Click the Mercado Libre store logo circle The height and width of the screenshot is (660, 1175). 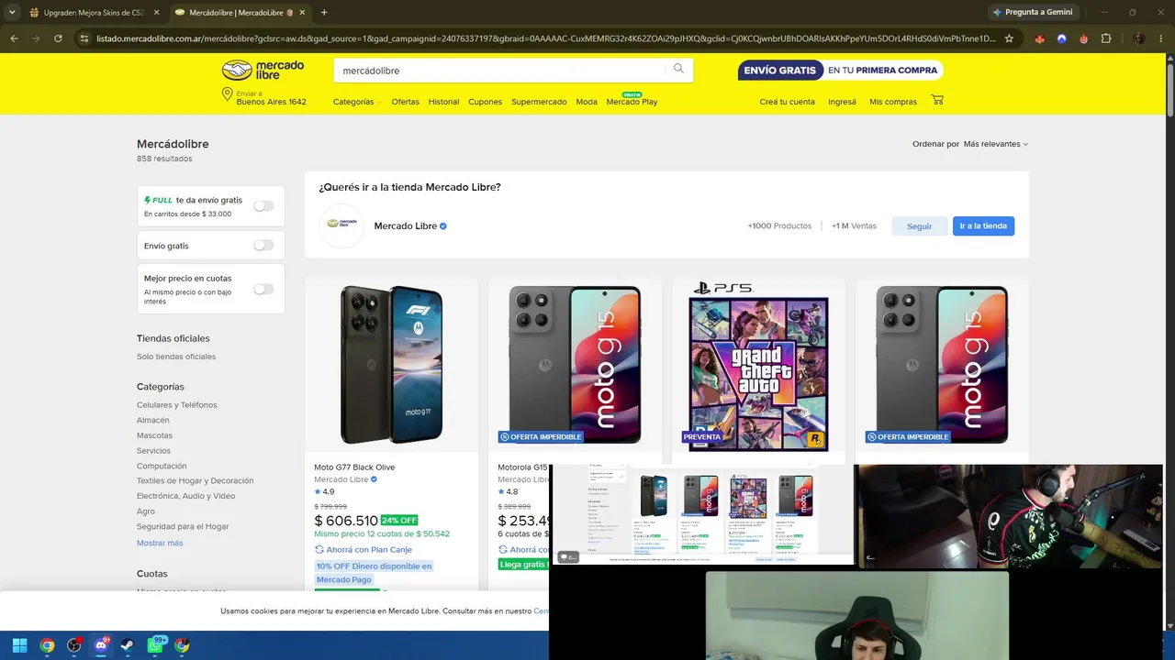[341, 225]
